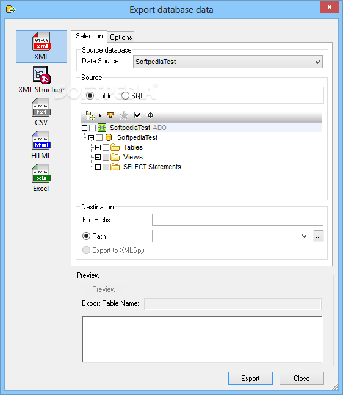Check the SoftpediaTest database checkbox
Viewport: 343px width, 395px height.
(99, 138)
